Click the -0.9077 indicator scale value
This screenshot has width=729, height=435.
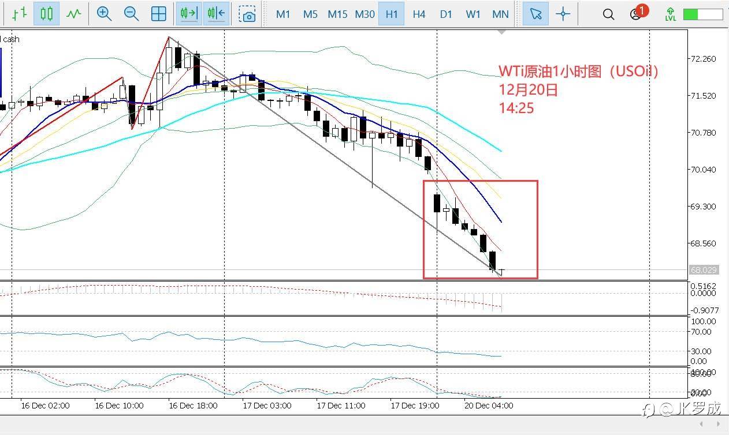704,310
